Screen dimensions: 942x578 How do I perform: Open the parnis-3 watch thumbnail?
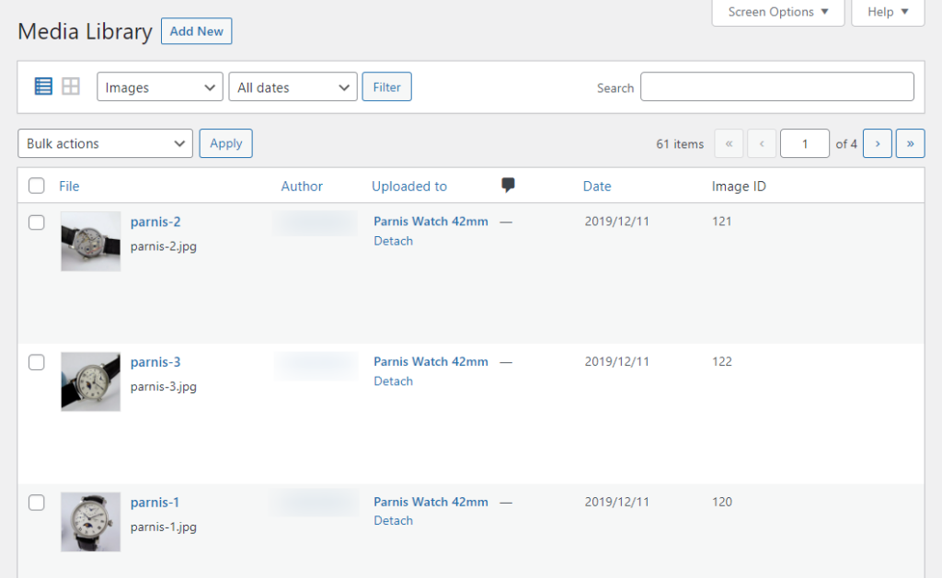tap(90, 381)
